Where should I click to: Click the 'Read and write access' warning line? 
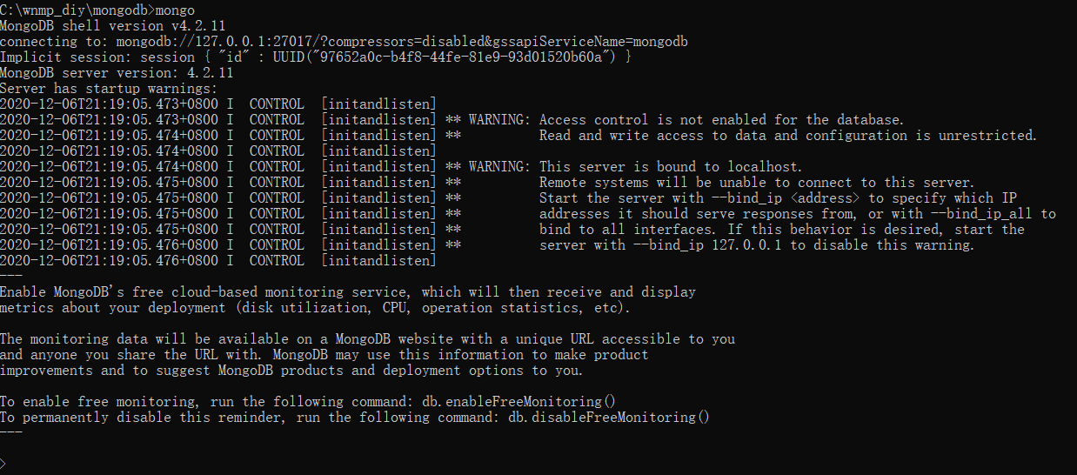point(787,136)
